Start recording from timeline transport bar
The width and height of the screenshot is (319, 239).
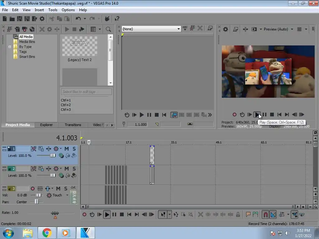(84, 214)
